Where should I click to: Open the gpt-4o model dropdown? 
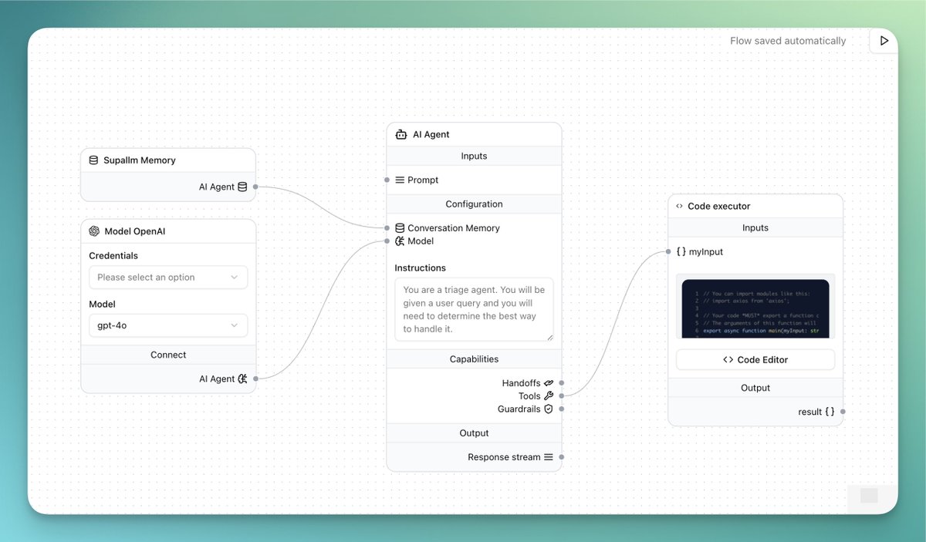pos(167,325)
